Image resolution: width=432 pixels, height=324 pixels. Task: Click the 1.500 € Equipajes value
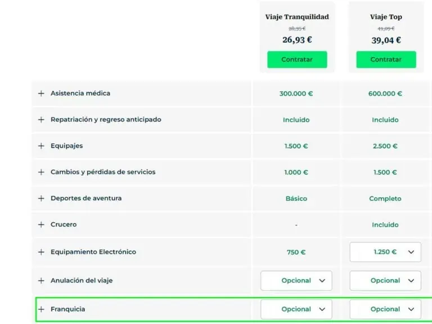pos(296,146)
